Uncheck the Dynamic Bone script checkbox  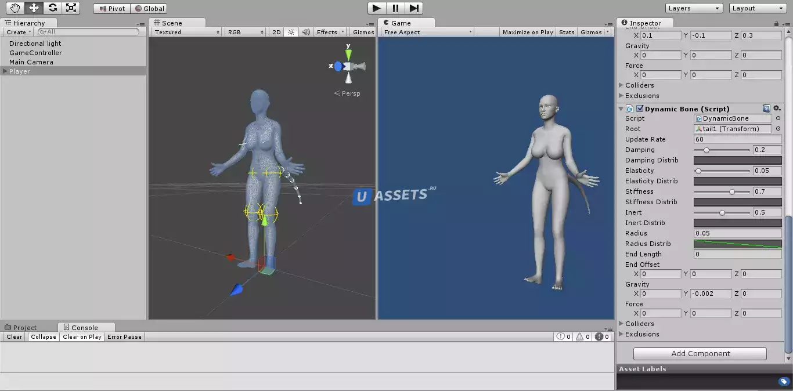pyautogui.click(x=640, y=108)
